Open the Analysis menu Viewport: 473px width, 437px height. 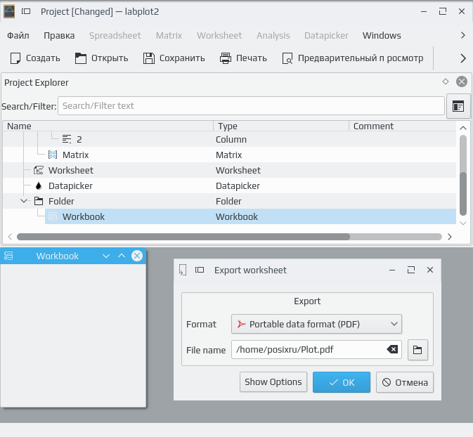pos(273,36)
